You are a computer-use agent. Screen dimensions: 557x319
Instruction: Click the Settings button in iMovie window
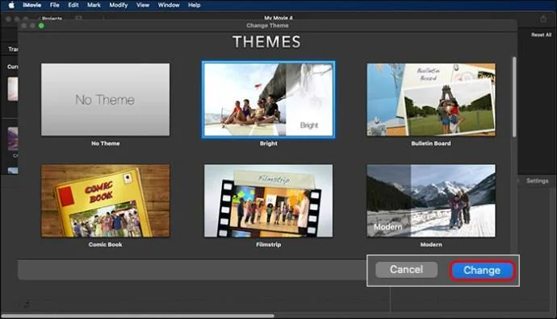(x=537, y=180)
